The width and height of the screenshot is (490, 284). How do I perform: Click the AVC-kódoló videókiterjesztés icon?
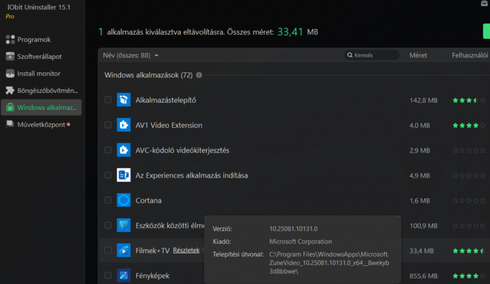pyautogui.click(x=124, y=150)
